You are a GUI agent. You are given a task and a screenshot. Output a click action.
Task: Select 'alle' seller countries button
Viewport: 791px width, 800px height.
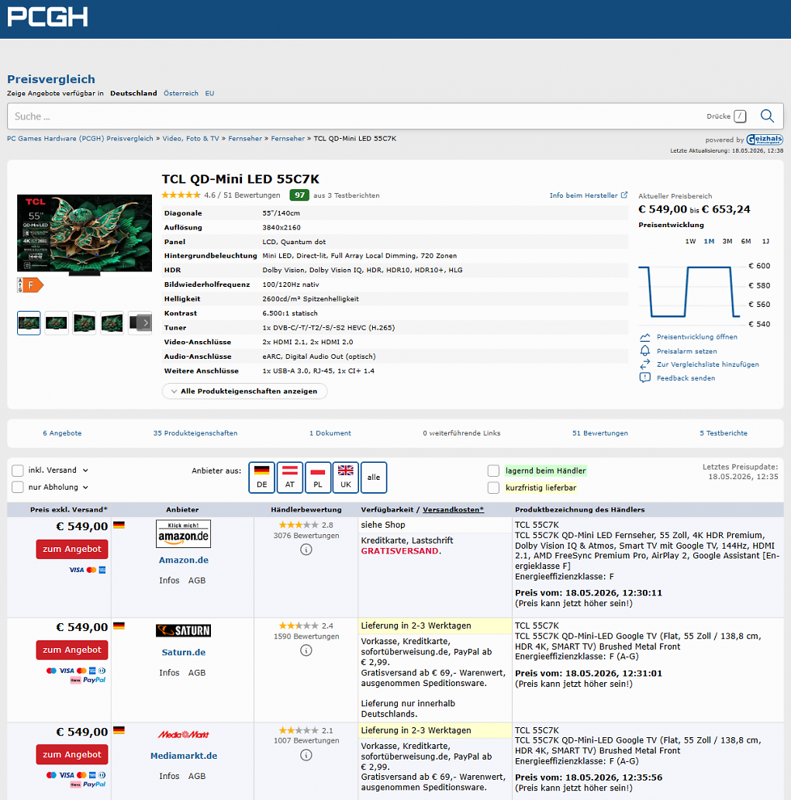coord(374,478)
